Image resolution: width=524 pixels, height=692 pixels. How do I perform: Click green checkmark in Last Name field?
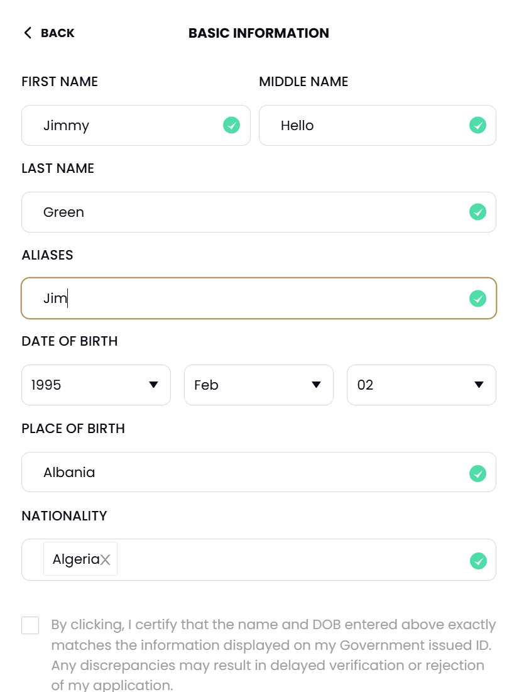point(478,212)
